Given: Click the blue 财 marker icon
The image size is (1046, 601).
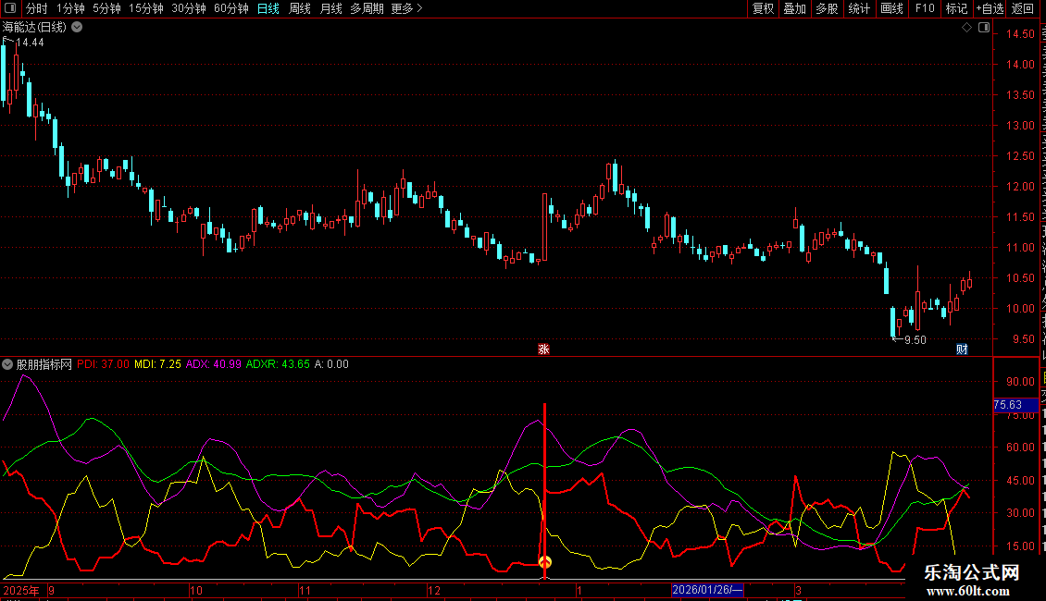Looking at the screenshot, I should 962,349.
